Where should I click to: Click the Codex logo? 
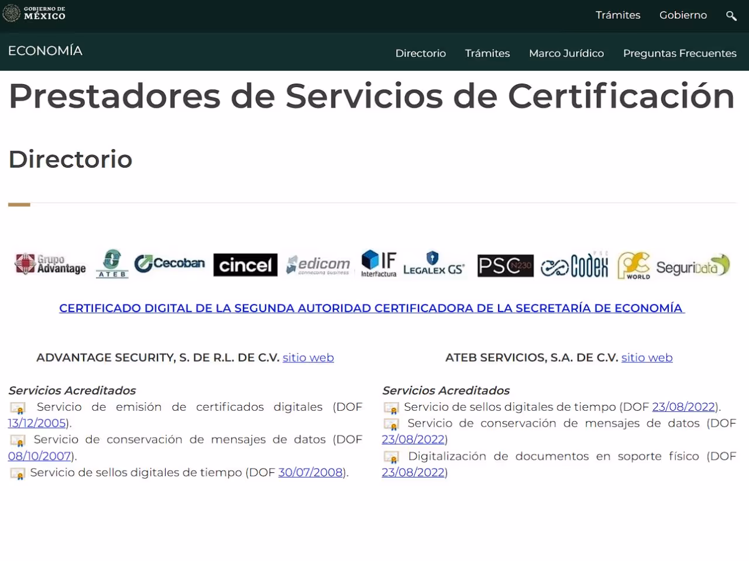(574, 265)
